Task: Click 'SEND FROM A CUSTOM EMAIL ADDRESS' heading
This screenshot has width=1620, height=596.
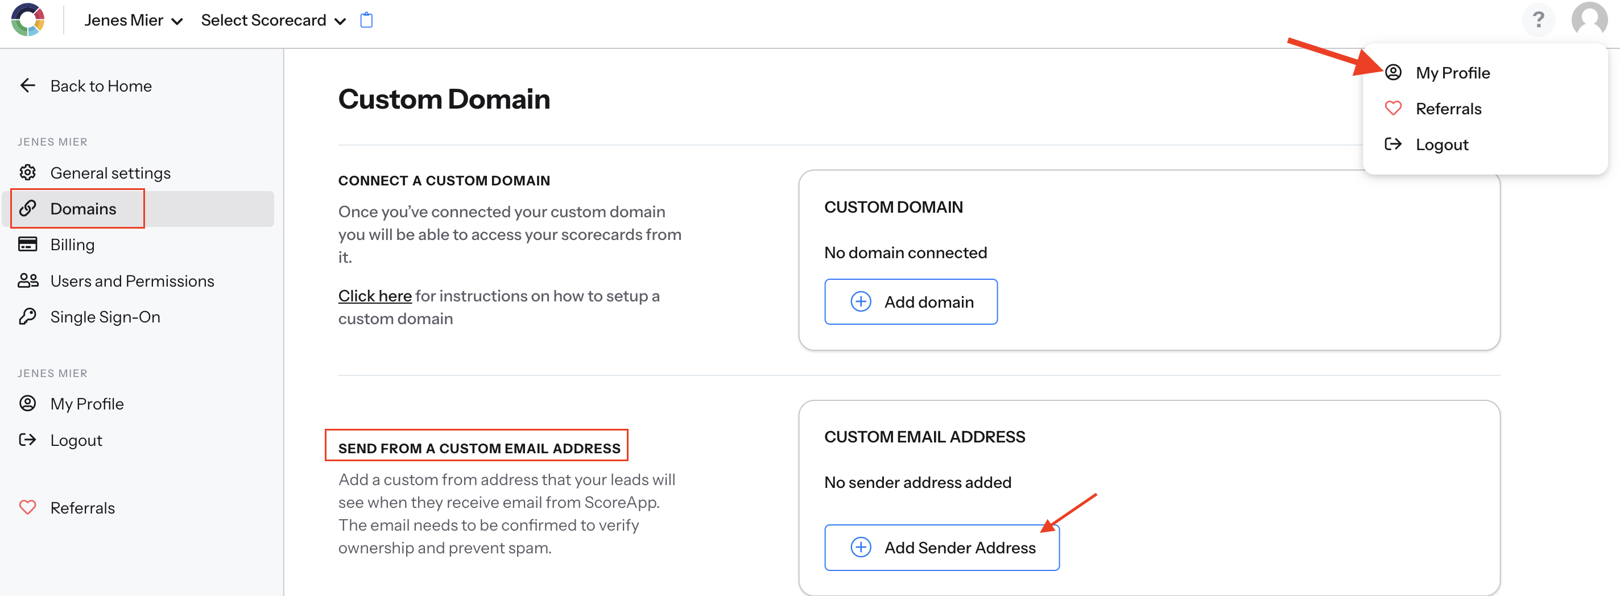Action: point(479,448)
